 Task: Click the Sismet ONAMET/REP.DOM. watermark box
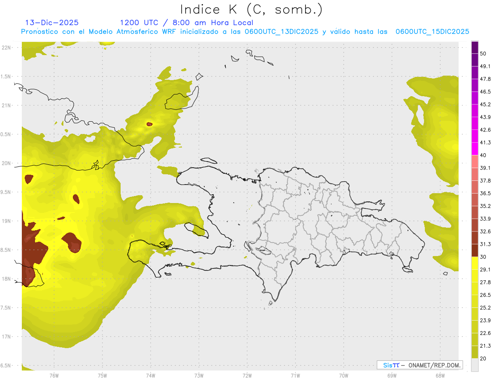[419, 365]
